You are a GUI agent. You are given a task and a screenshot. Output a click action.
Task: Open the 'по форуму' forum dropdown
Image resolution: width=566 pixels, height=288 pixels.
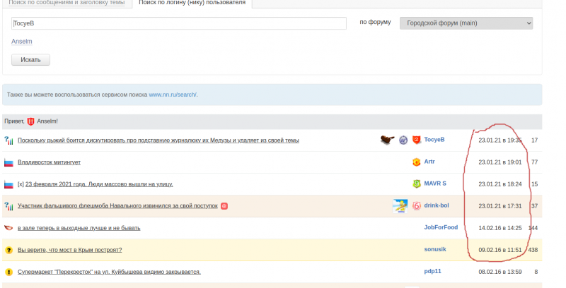pyautogui.click(x=466, y=23)
